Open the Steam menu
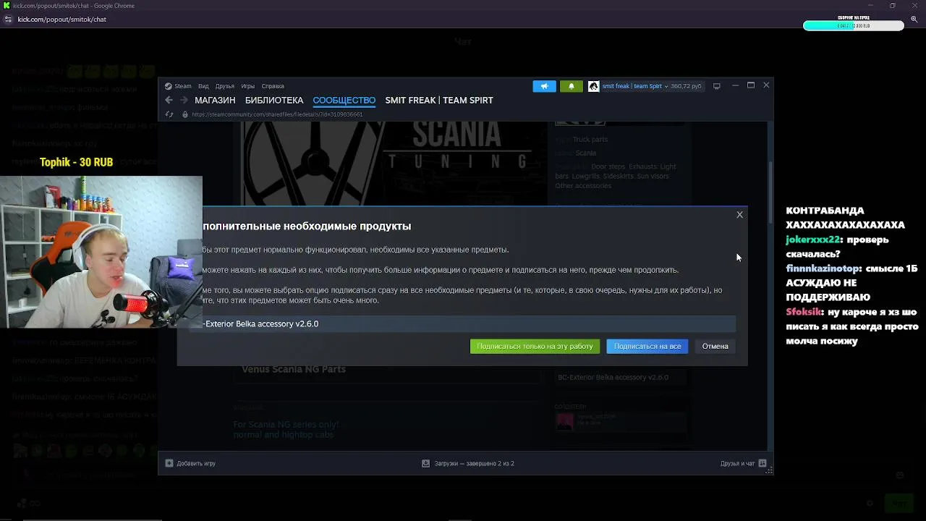This screenshot has width=926, height=521. click(x=182, y=86)
